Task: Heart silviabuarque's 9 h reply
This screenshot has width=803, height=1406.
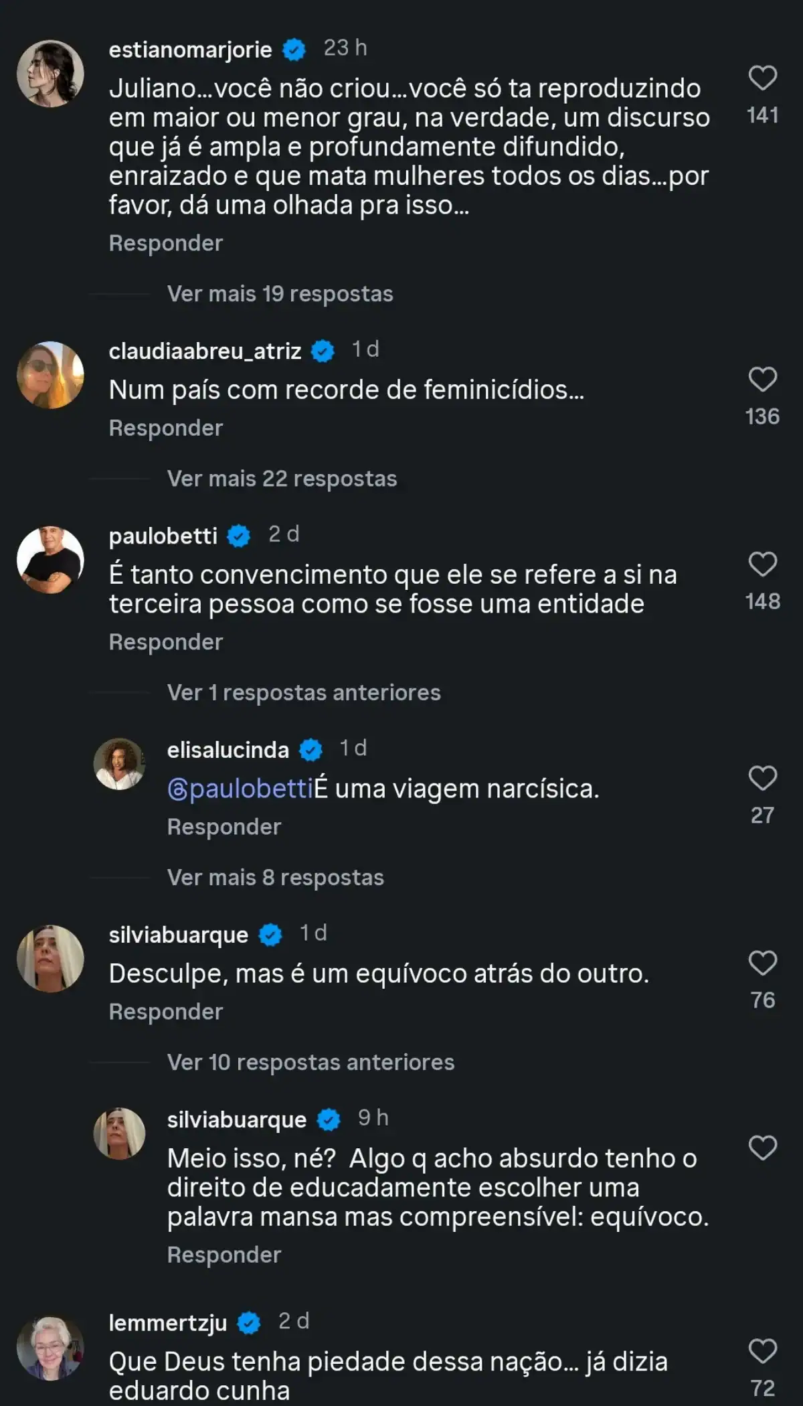Action: pyautogui.click(x=762, y=1148)
